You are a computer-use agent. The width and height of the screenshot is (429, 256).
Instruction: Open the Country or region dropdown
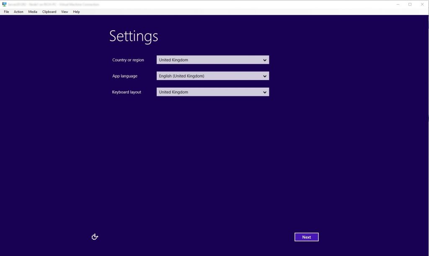tap(212, 59)
